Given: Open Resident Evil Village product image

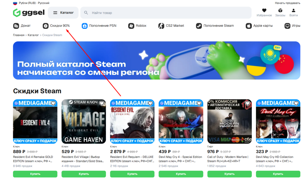Looking at the screenshot, I should pyautogui.click(x=84, y=121).
